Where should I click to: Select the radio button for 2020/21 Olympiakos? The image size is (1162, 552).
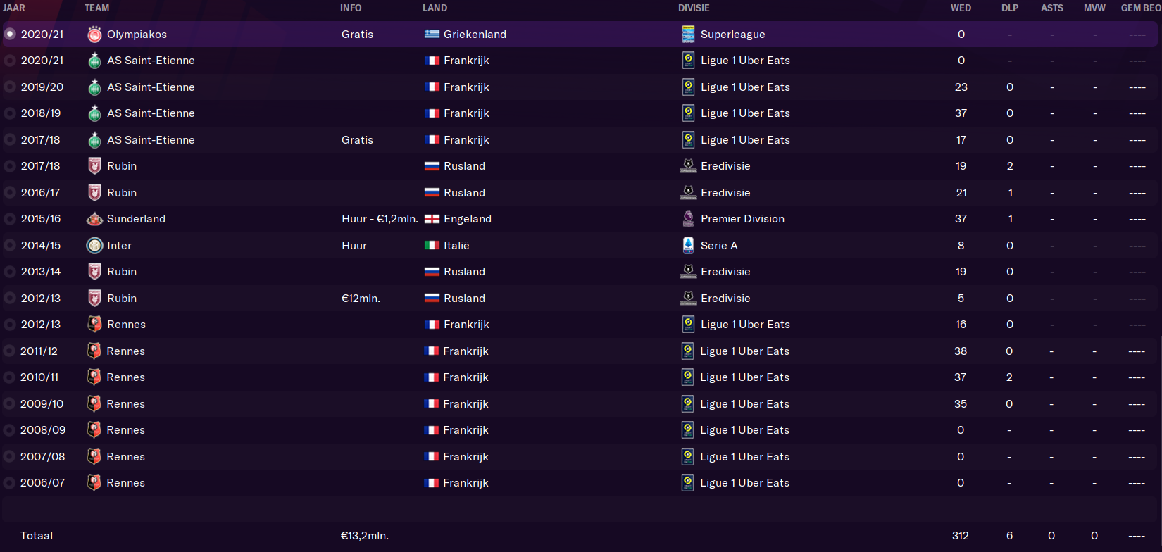(10, 34)
